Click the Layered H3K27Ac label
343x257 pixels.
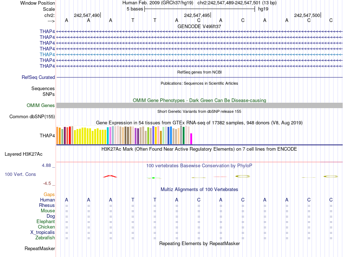[23, 154]
